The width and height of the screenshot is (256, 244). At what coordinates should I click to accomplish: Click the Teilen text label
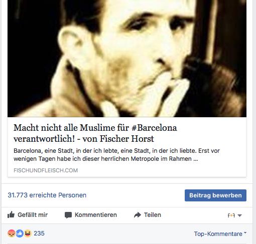point(153,215)
